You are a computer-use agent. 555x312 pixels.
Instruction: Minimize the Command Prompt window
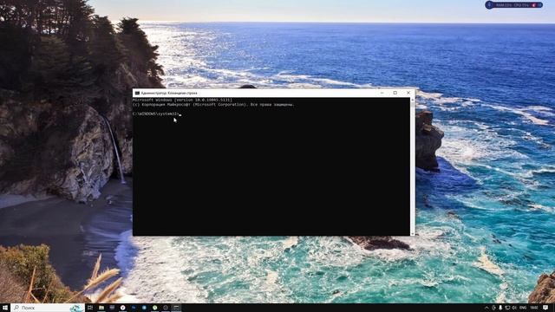pyautogui.click(x=382, y=93)
